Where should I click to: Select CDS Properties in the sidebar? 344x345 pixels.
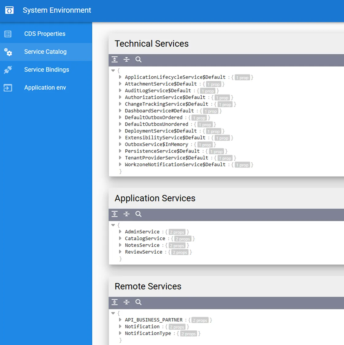coord(45,34)
